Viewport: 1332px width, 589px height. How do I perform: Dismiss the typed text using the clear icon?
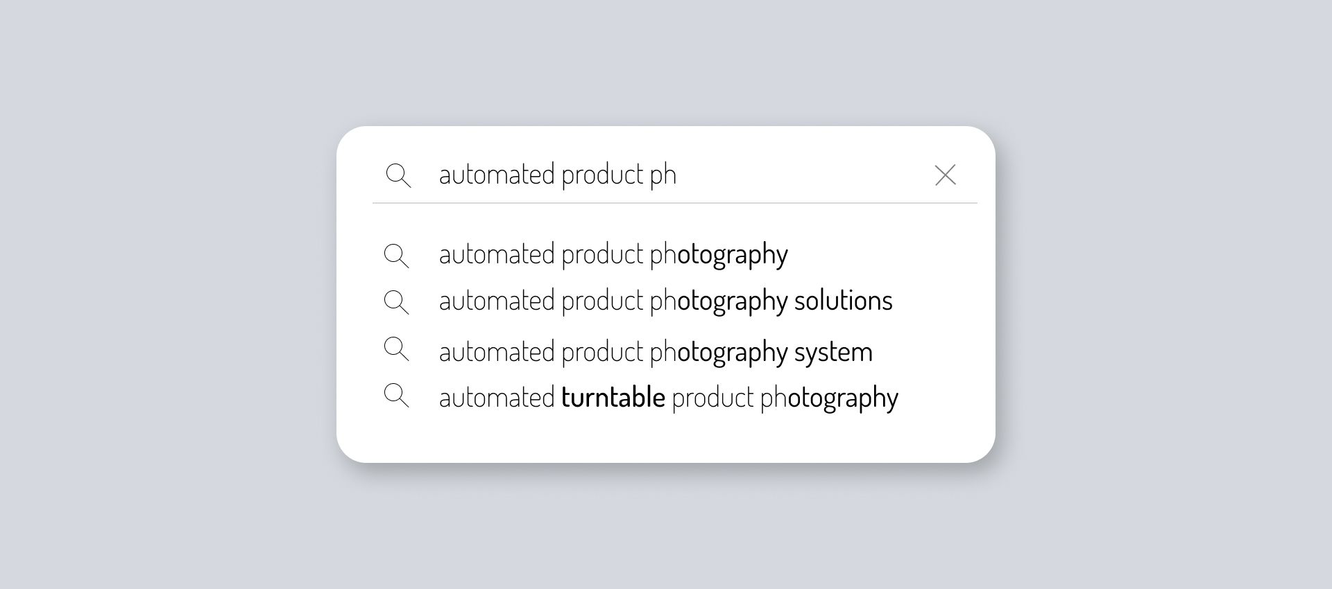(x=946, y=175)
